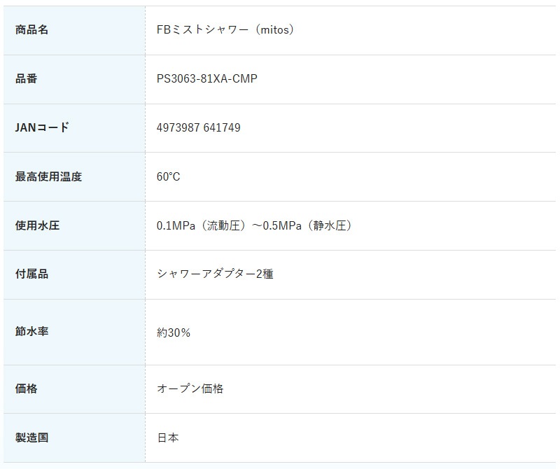Click the 使用水圧 row label

pyautogui.click(x=37, y=226)
